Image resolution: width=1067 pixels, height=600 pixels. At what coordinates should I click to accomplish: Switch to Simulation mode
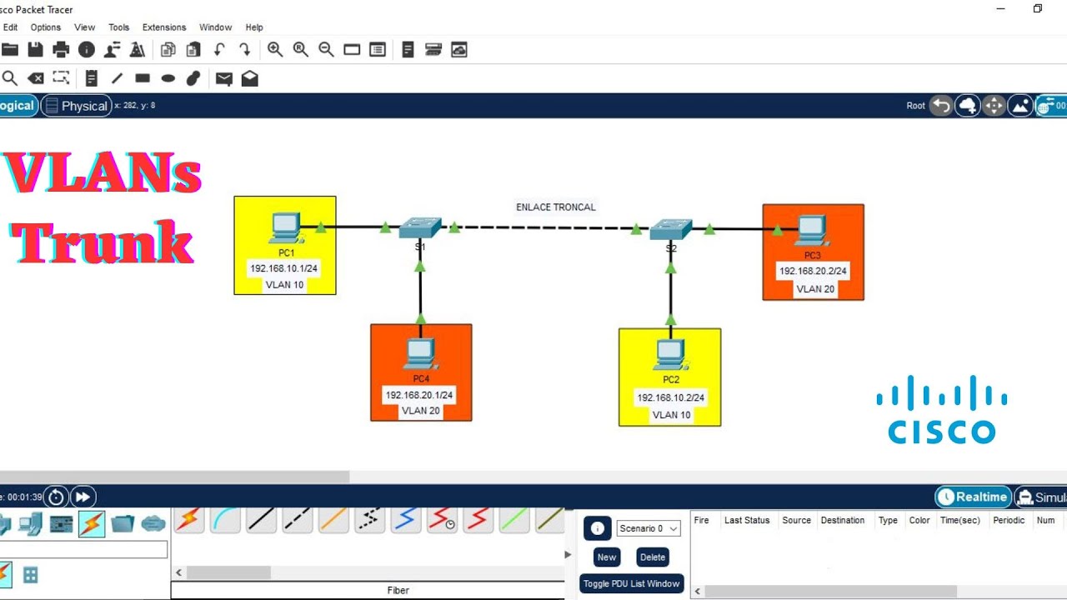click(x=1041, y=497)
